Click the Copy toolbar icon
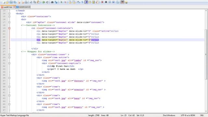Screen dimensions: 208x117 35,2
